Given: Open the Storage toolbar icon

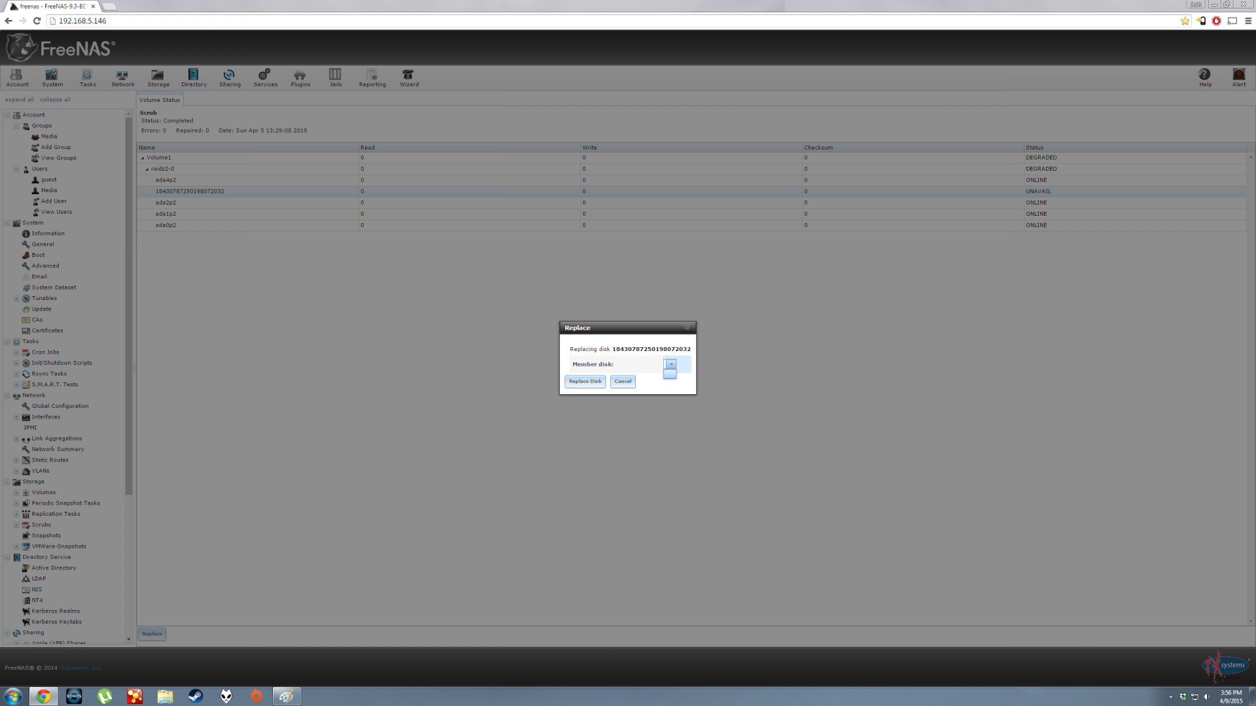Looking at the screenshot, I should [x=158, y=77].
